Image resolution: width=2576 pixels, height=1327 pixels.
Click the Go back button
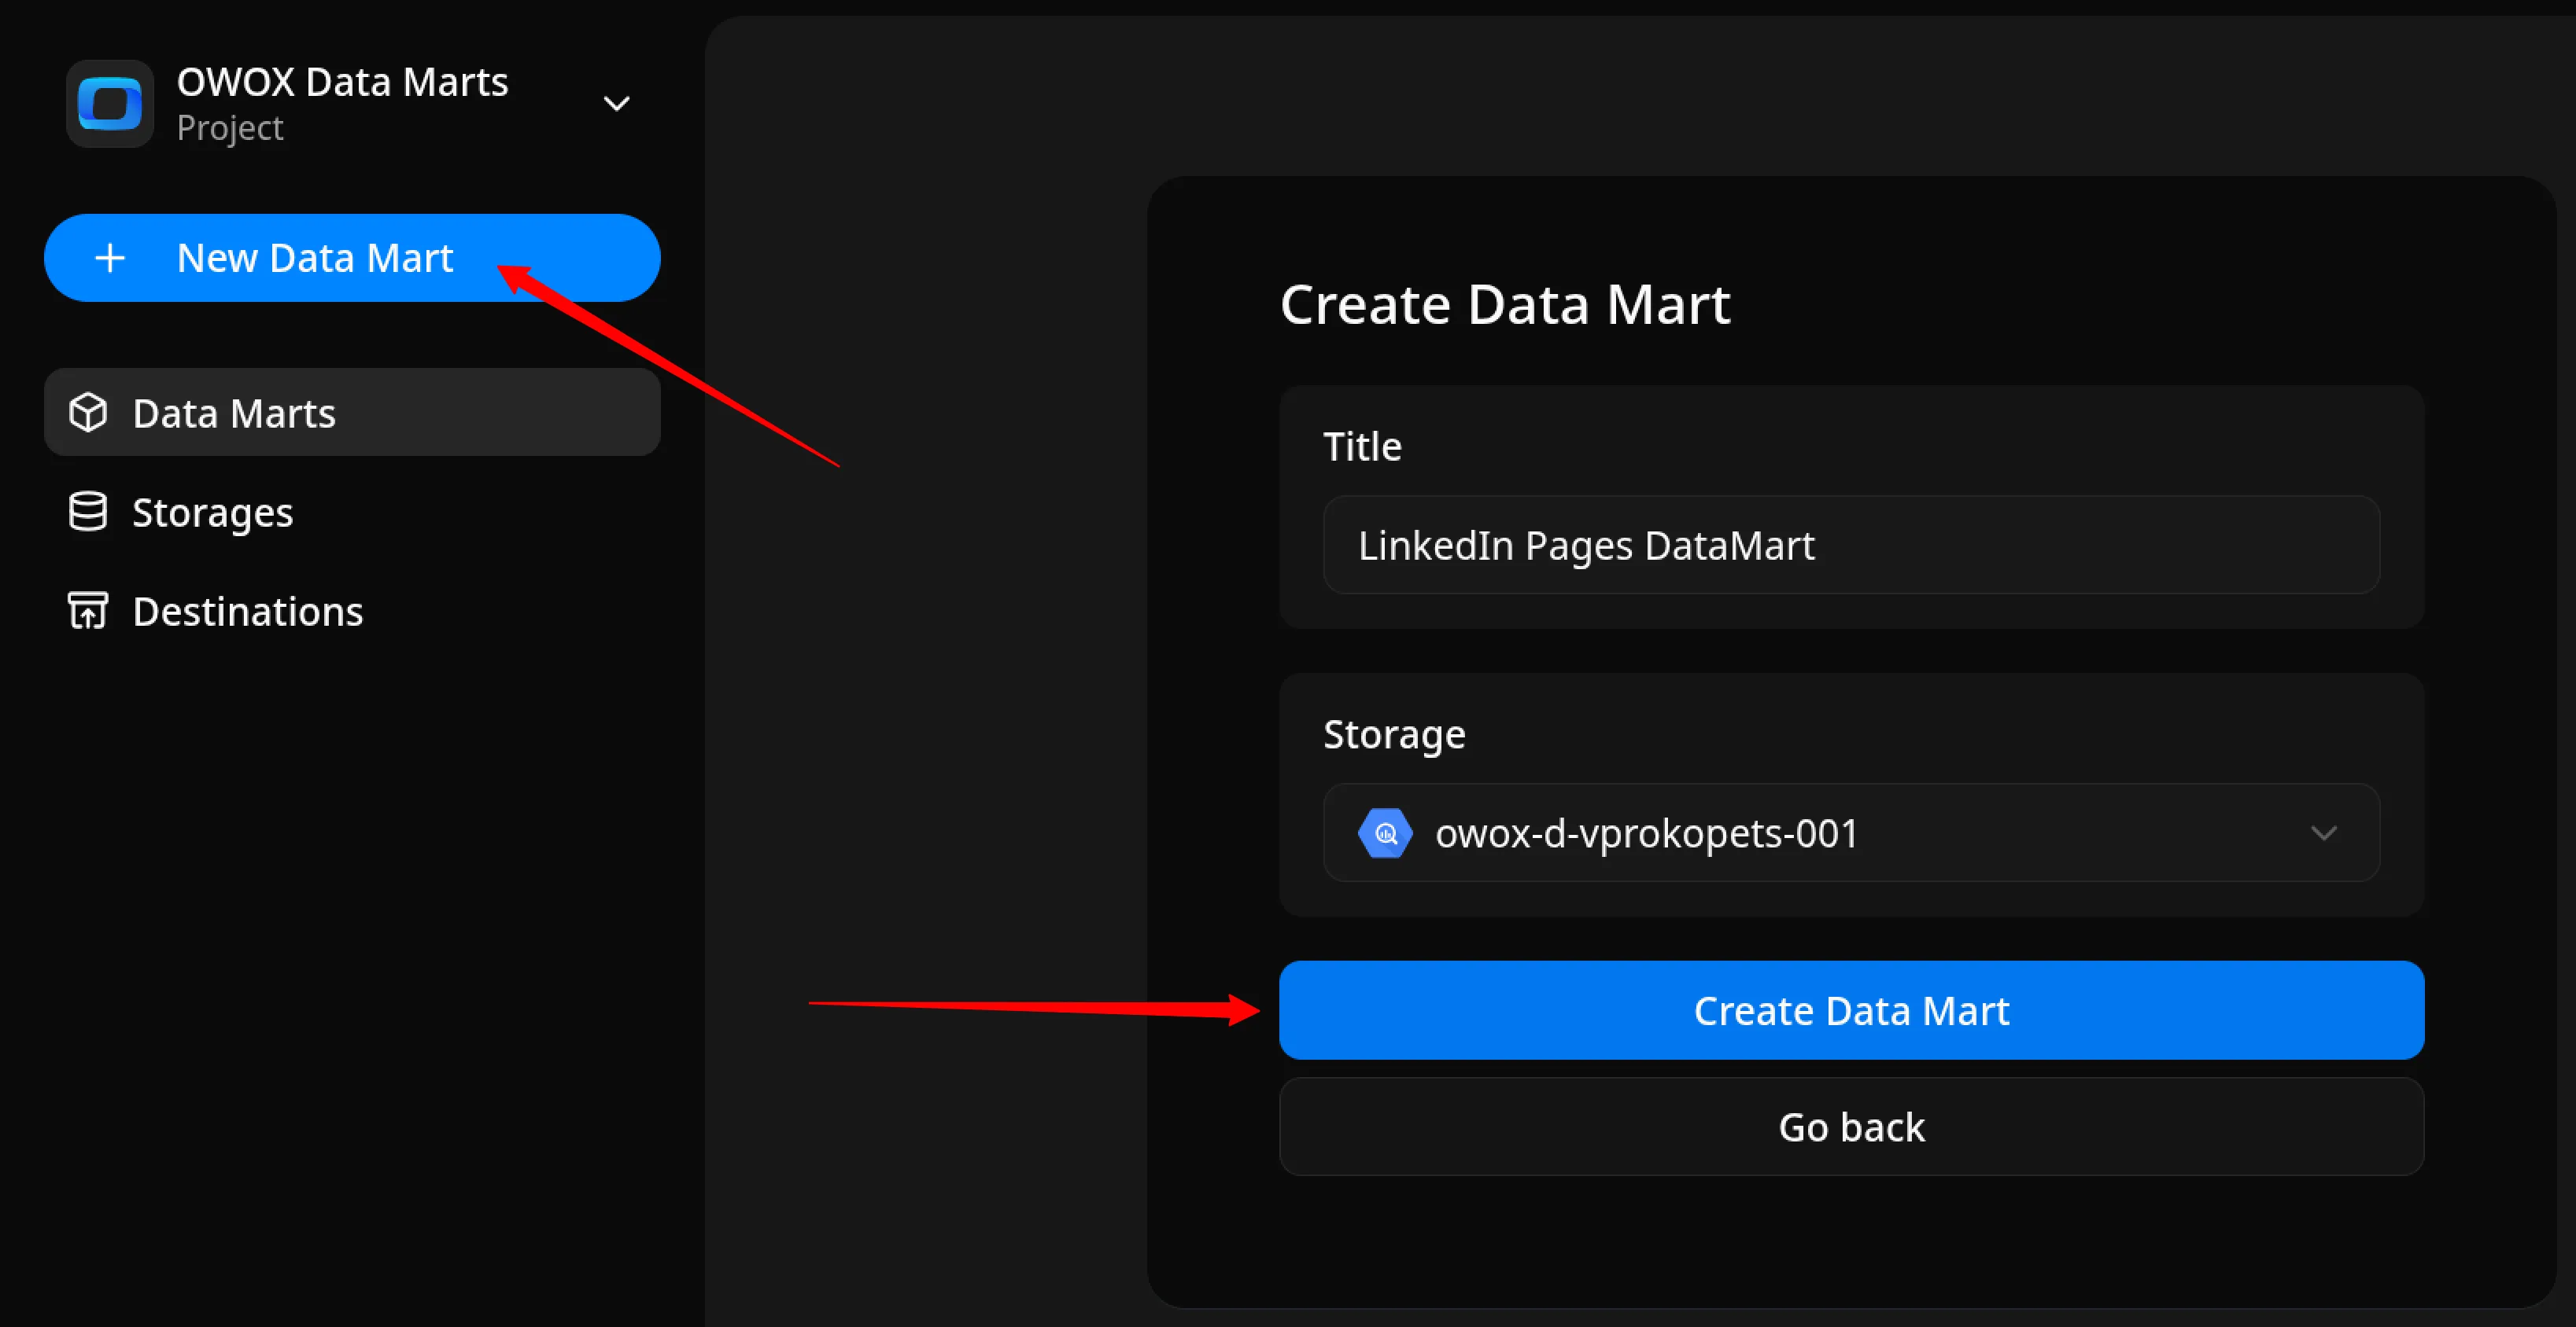tap(1851, 1127)
